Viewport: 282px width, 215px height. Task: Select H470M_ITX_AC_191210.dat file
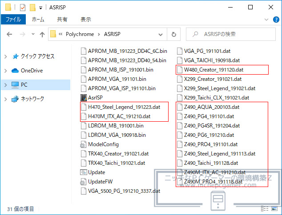tap(116, 116)
